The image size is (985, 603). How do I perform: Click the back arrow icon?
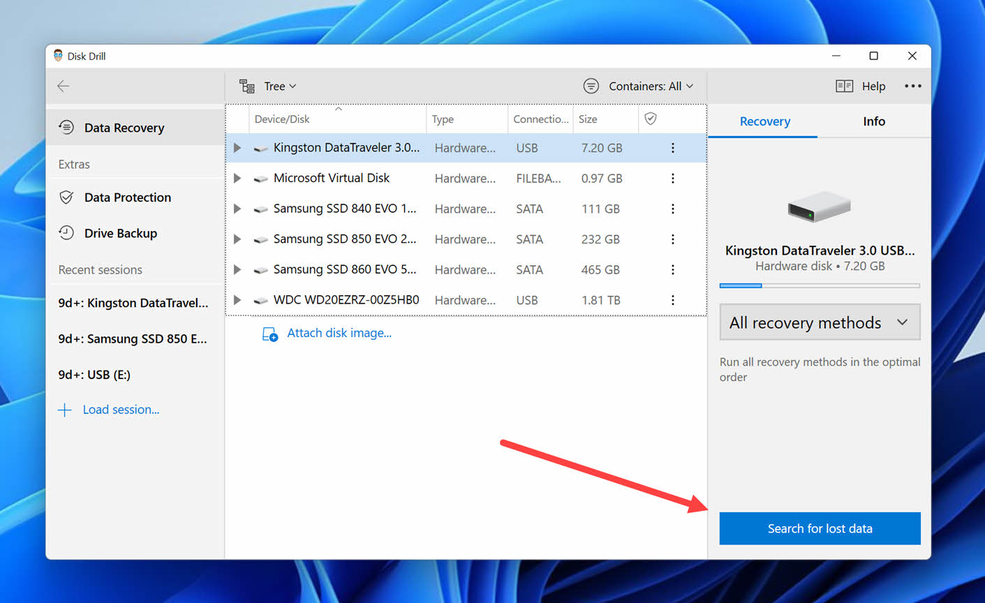(x=64, y=86)
